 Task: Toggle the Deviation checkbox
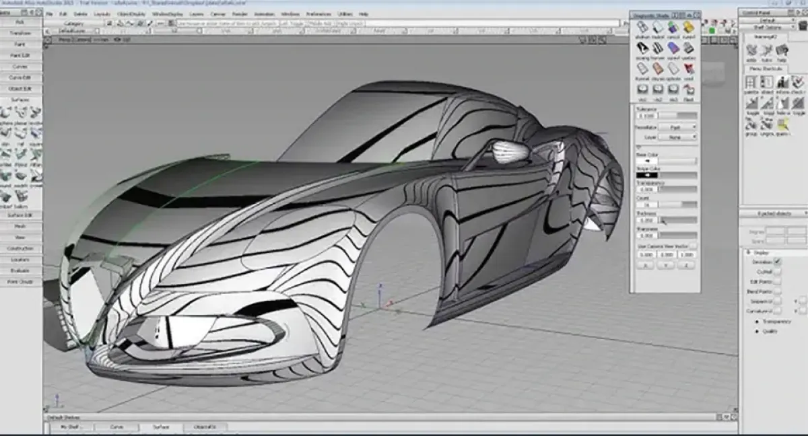pyautogui.click(x=777, y=261)
